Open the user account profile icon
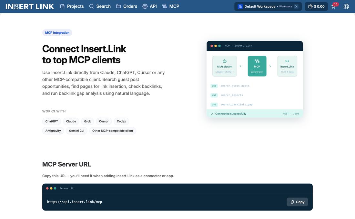355x219 pixels. (346, 6)
